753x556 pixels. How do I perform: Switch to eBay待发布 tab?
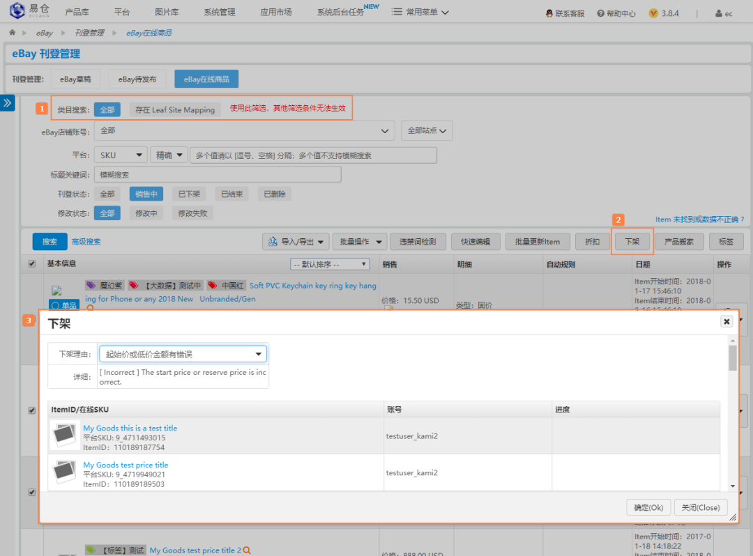coord(137,79)
